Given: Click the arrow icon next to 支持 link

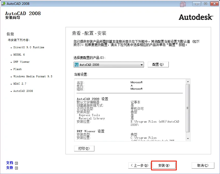Looking at the screenshot, I should click(16, 168).
